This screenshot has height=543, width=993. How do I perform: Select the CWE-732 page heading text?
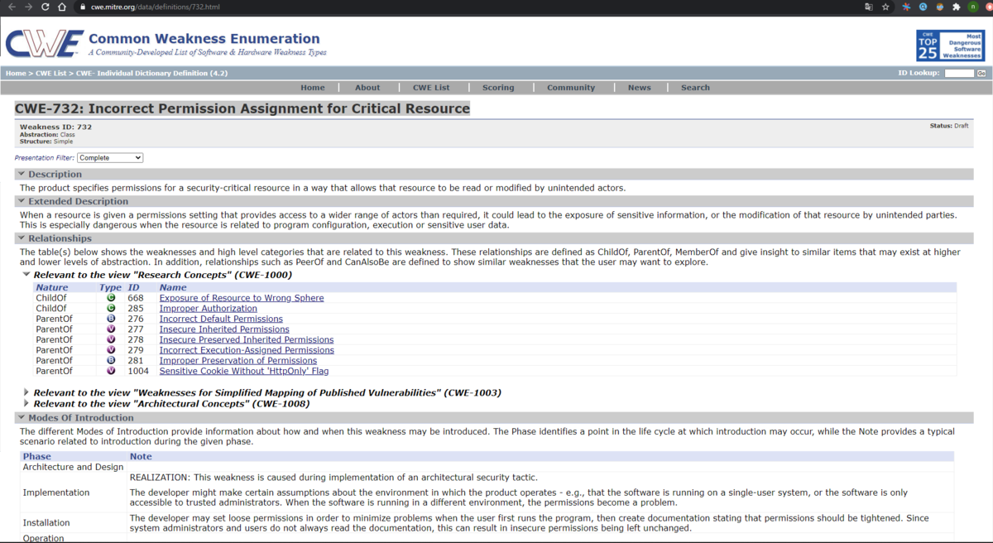[242, 108]
